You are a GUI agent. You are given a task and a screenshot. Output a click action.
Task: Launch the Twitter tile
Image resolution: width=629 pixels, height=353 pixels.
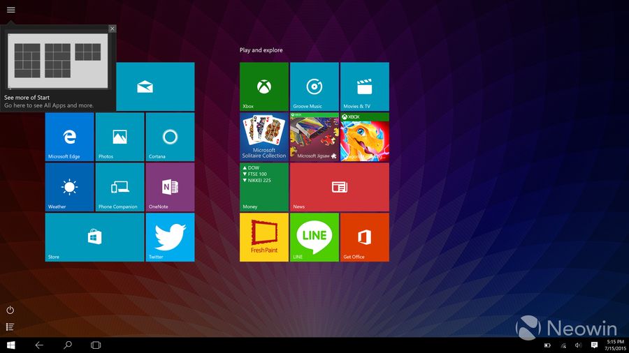click(x=170, y=237)
